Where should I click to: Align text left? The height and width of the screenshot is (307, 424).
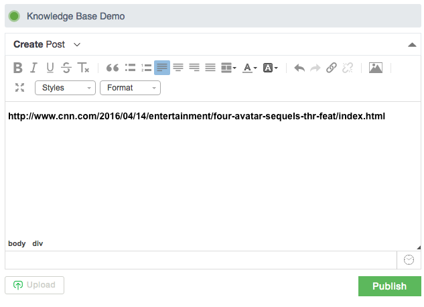[x=162, y=68]
